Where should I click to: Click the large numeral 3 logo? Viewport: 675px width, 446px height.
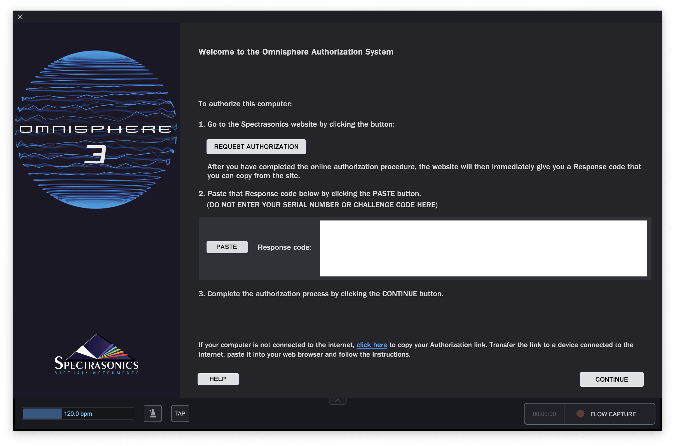tap(95, 154)
